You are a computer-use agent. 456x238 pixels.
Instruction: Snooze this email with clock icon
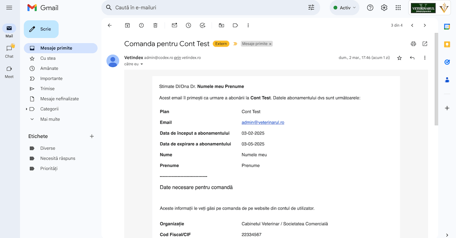pyautogui.click(x=188, y=25)
